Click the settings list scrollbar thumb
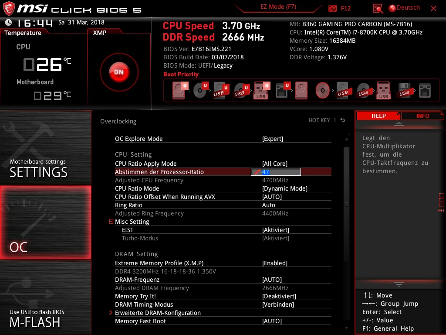Viewport: 446px width, 335px height. 346,204
